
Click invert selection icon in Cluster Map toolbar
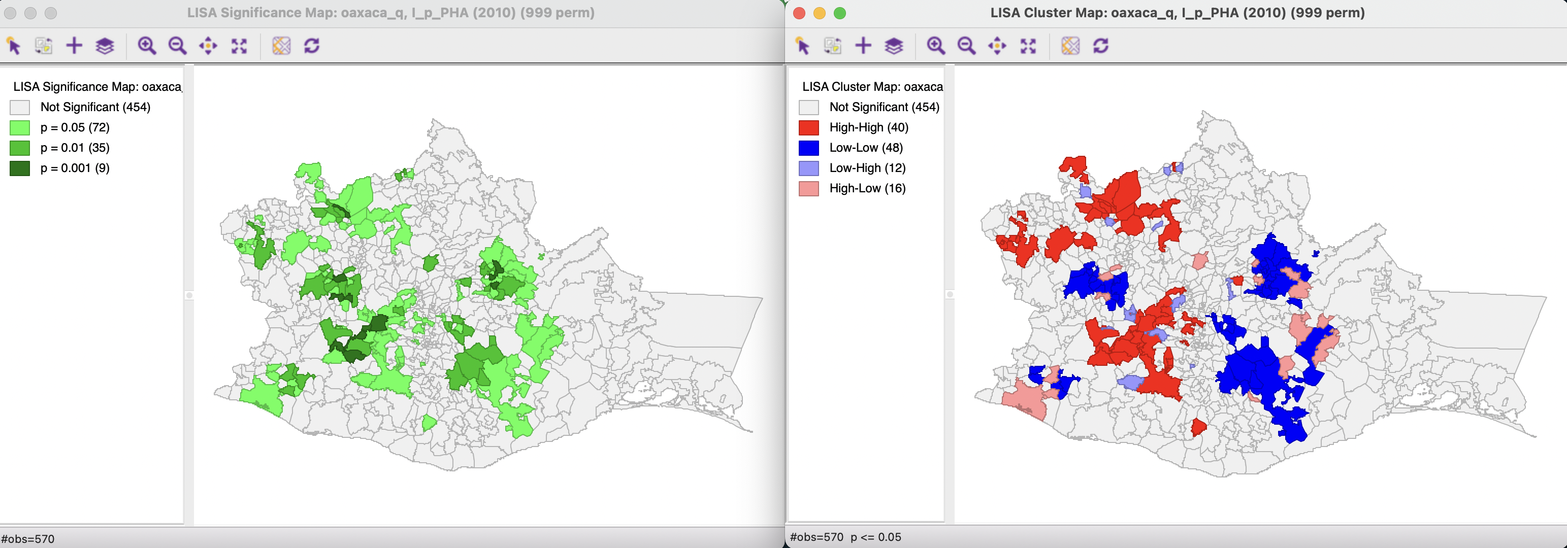[833, 46]
